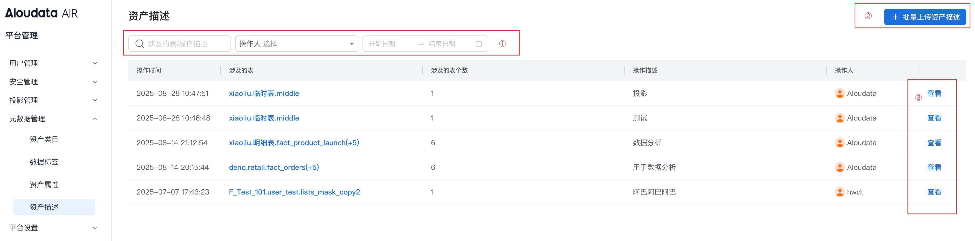Screen dimensions: 975x241
Task: Focus the 涉及的表/操作描述 search field
Action: [185, 44]
